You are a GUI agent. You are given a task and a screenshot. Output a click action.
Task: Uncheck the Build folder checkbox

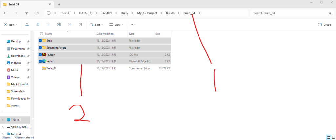[40, 41]
